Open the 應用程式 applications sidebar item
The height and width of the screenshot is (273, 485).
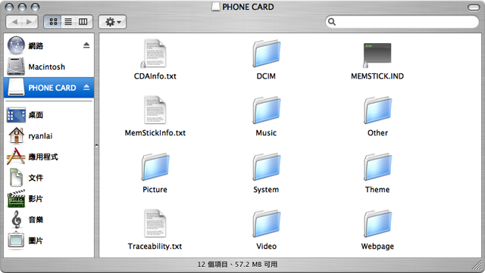[x=48, y=157]
